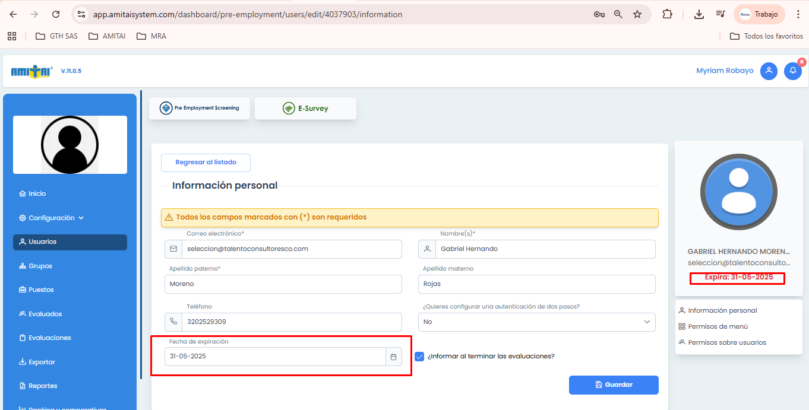Viewport: 809px width, 410px height.
Task: Open the AMITAI bookmarks folder
Action: pos(107,36)
